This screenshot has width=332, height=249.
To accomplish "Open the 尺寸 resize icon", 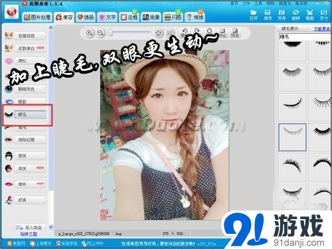I will pos(323,15).
